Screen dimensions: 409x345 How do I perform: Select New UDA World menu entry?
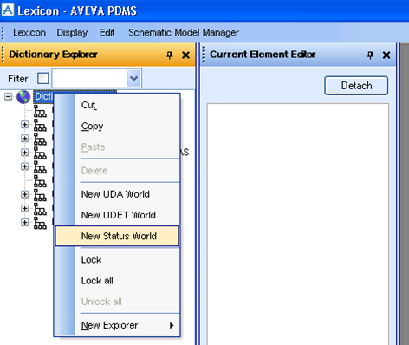[117, 194]
